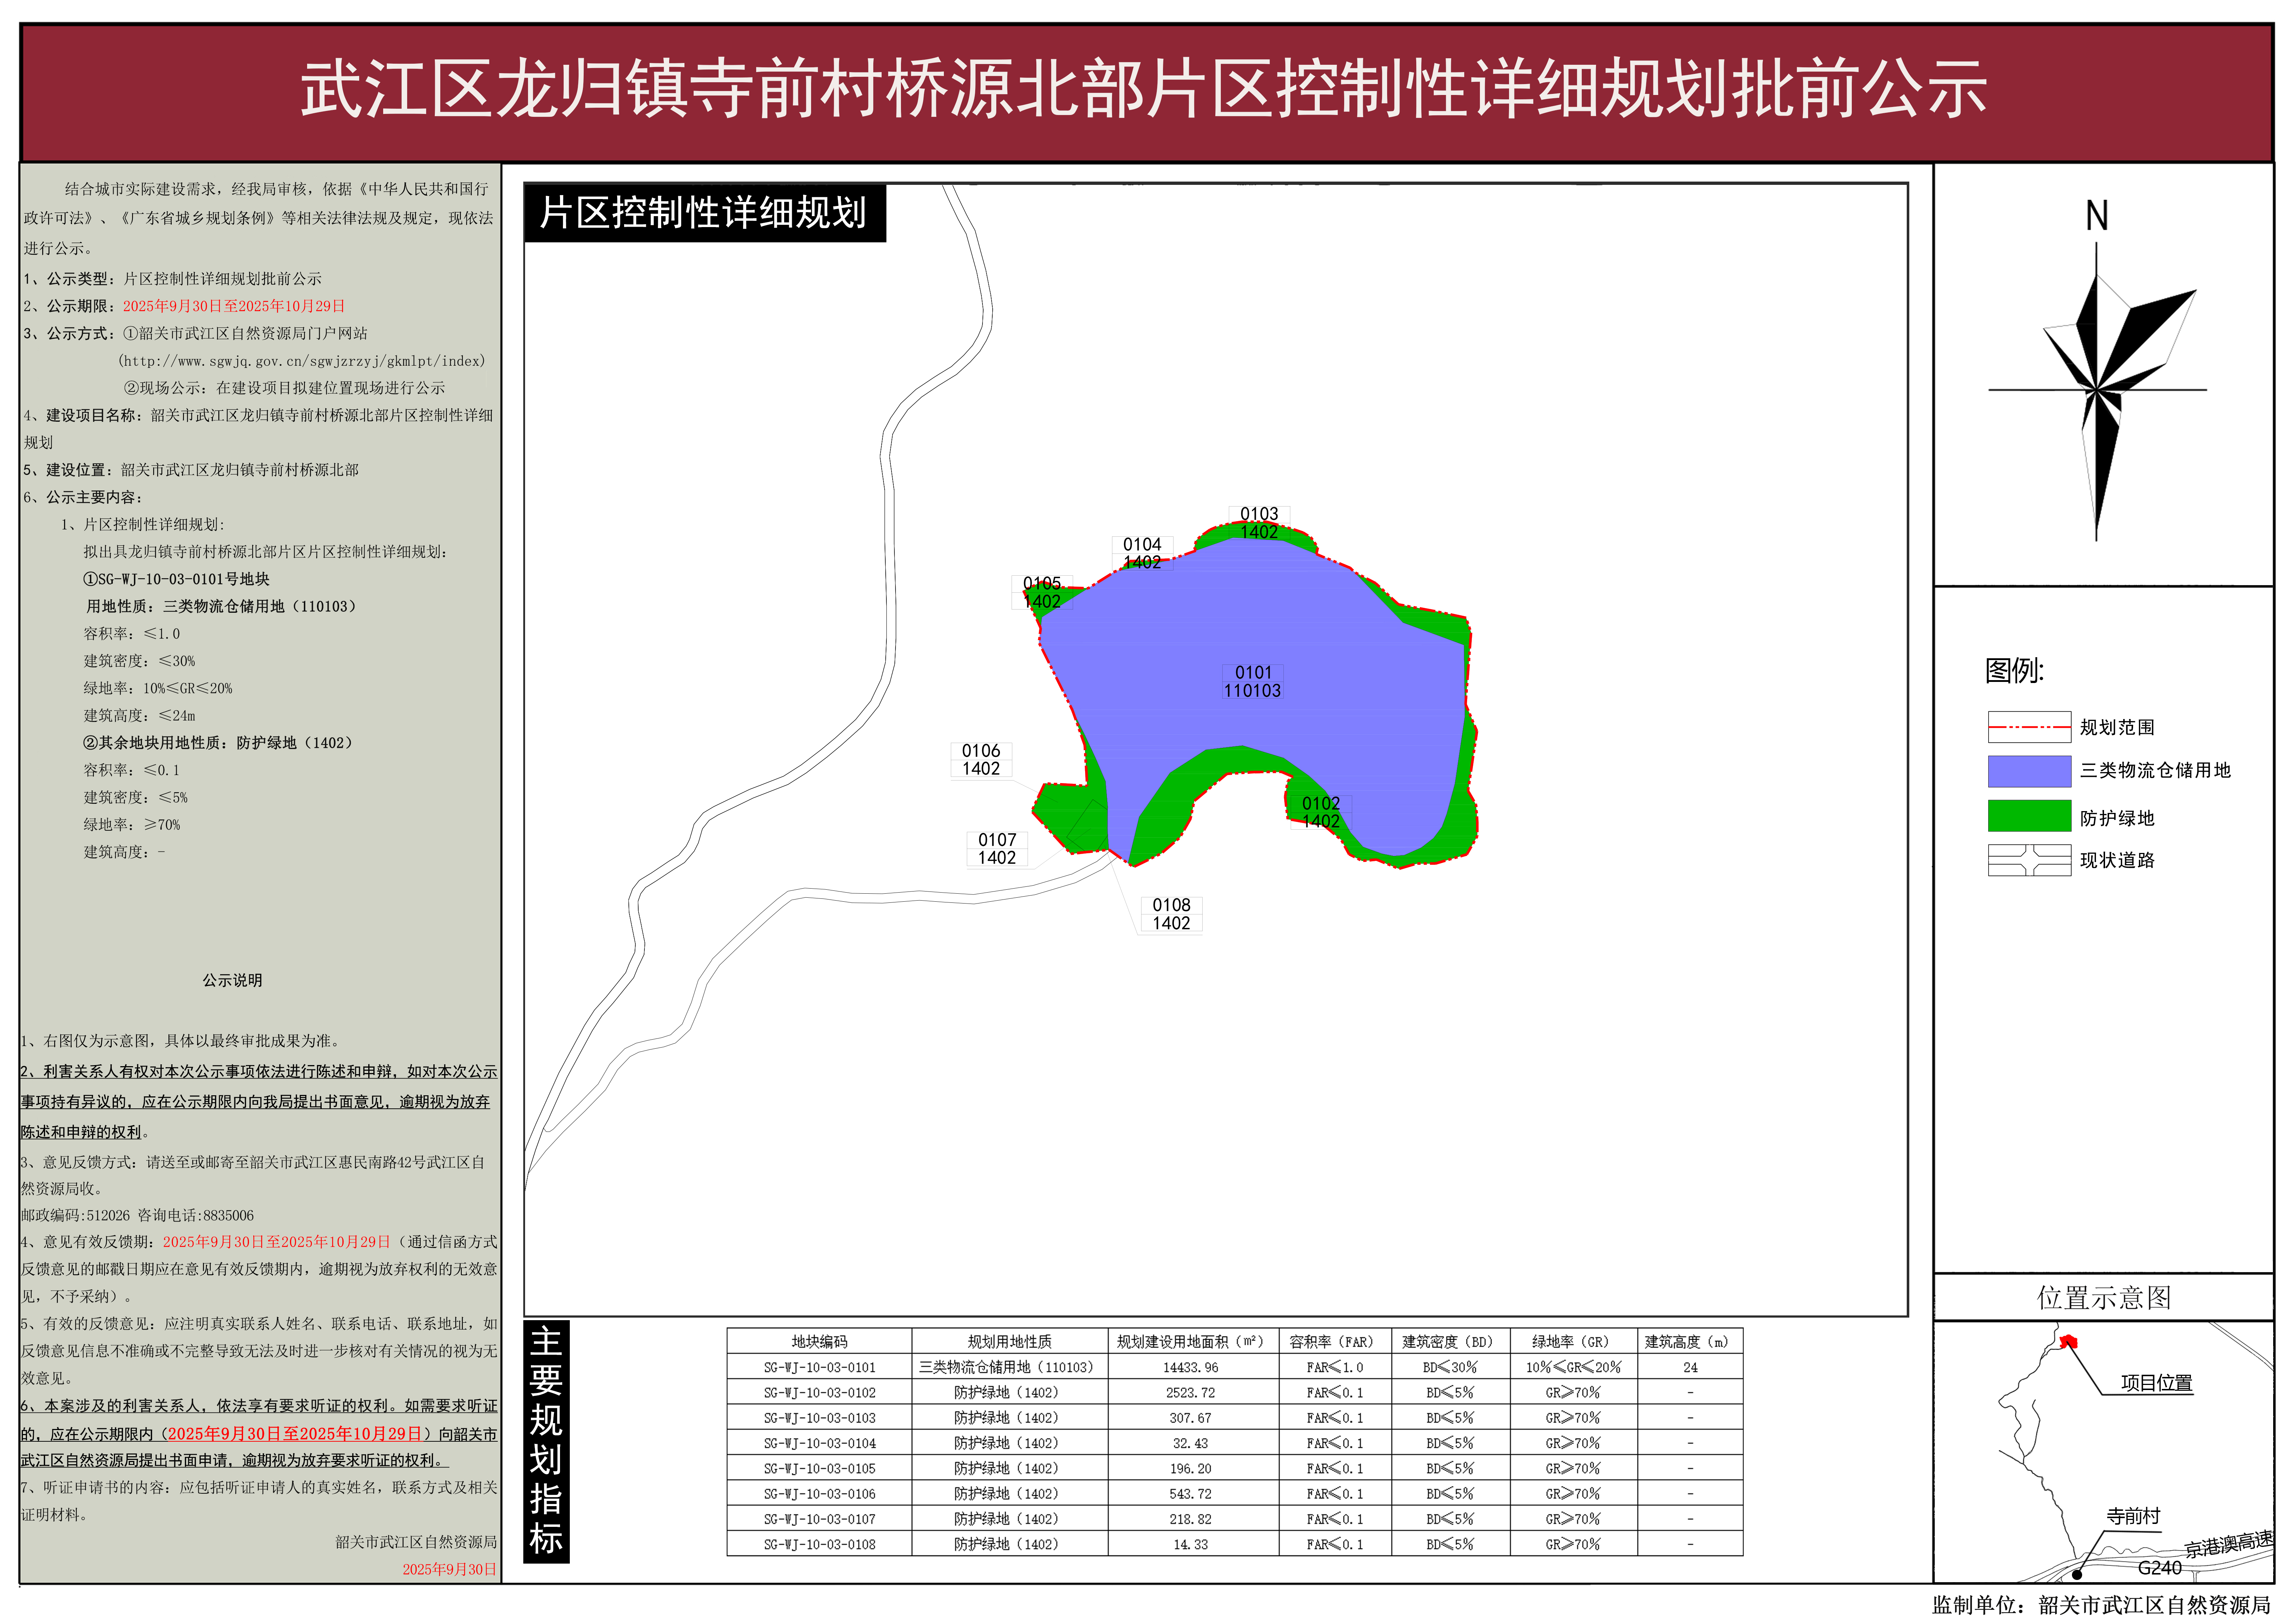Select the 规划范围 legend line symbol
This screenshot has height=1624, width=2295.
[x=2030, y=727]
